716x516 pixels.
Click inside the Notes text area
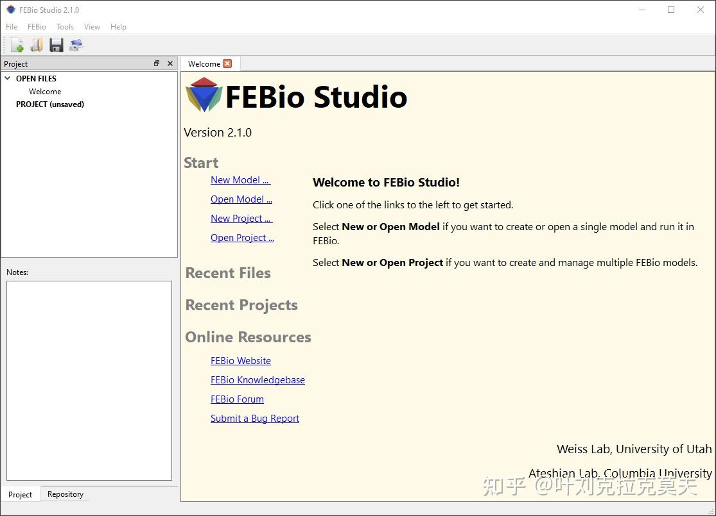pos(89,378)
